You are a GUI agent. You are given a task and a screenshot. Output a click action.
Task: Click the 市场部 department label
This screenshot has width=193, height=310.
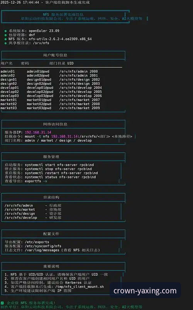point(55,209)
